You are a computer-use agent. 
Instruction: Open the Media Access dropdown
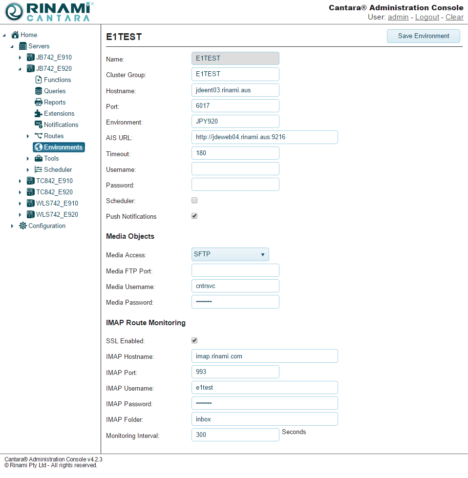230,254
